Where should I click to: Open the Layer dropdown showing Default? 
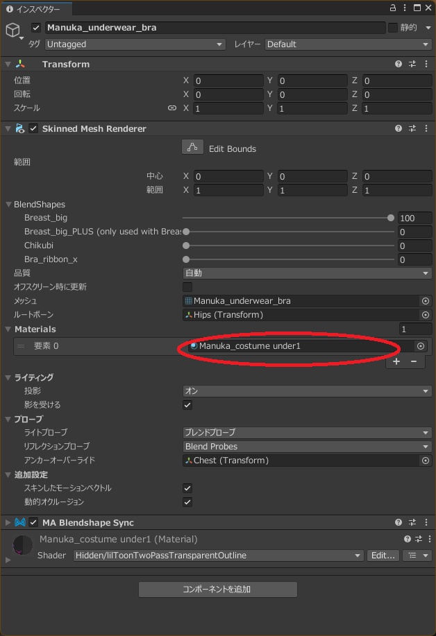[x=348, y=44]
